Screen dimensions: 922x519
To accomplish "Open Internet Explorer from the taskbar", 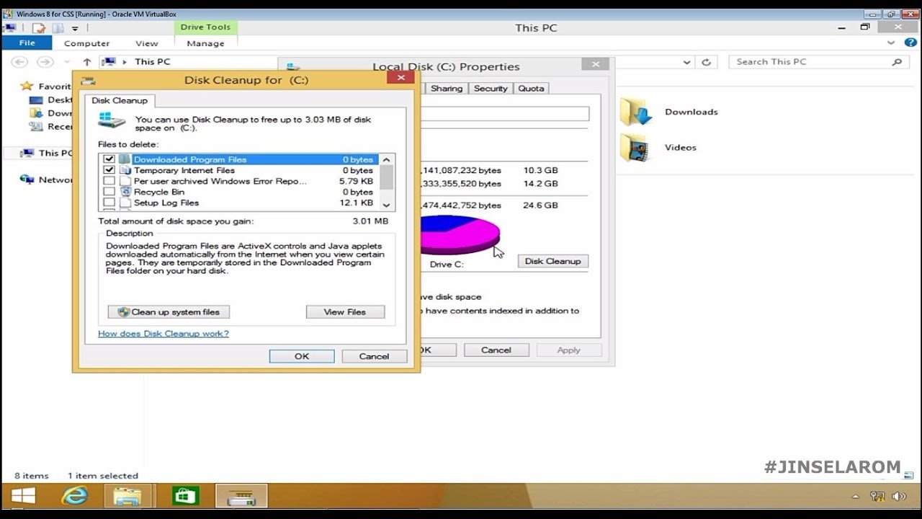I will click(74, 496).
